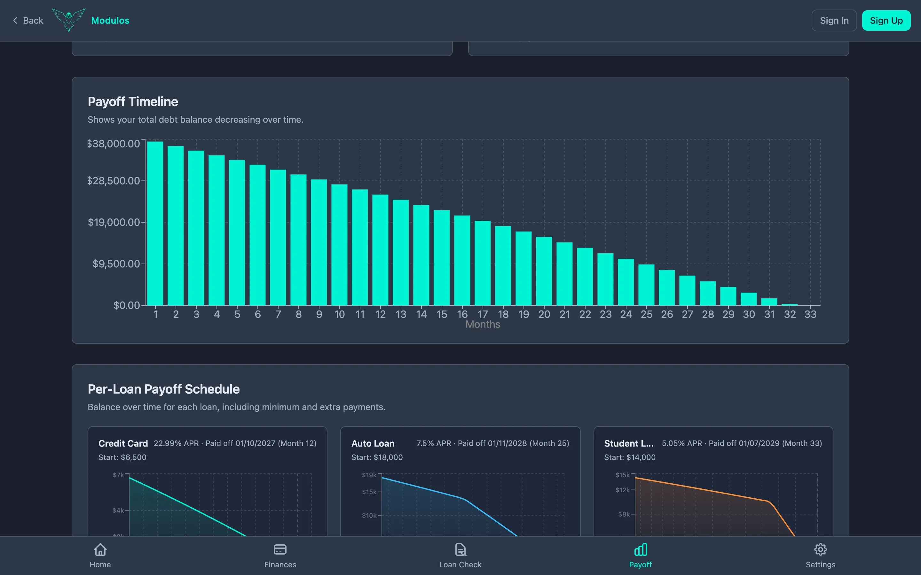Go back using the Back label
The height and width of the screenshot is (575, 921).
tap(33, 20)
